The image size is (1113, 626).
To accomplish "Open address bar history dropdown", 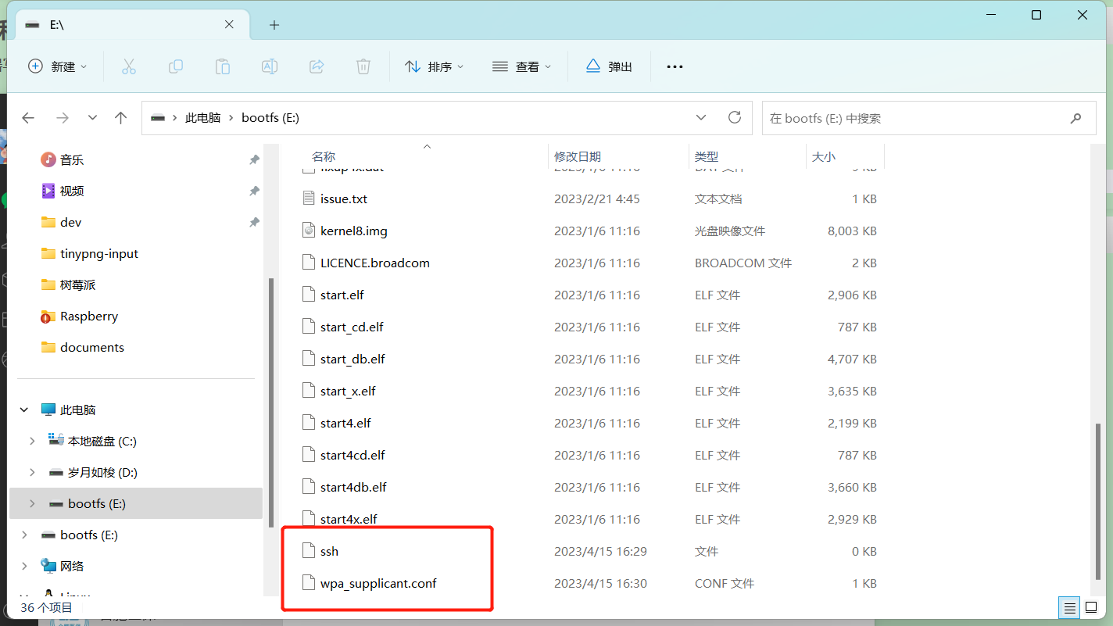I will [x=701, y=117].
